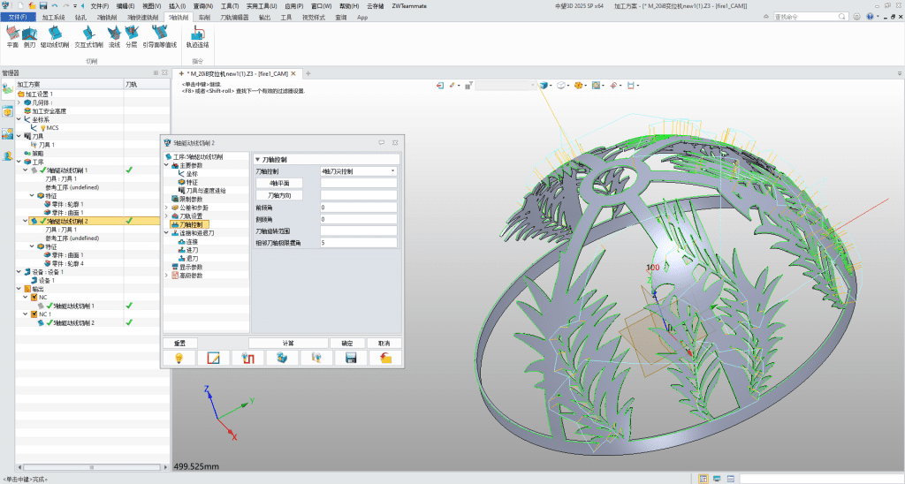The height and width of the screenshot is (484, 905).
Task: Choose the 侧刃 cutting tool icon
Action: click(29, 36)
